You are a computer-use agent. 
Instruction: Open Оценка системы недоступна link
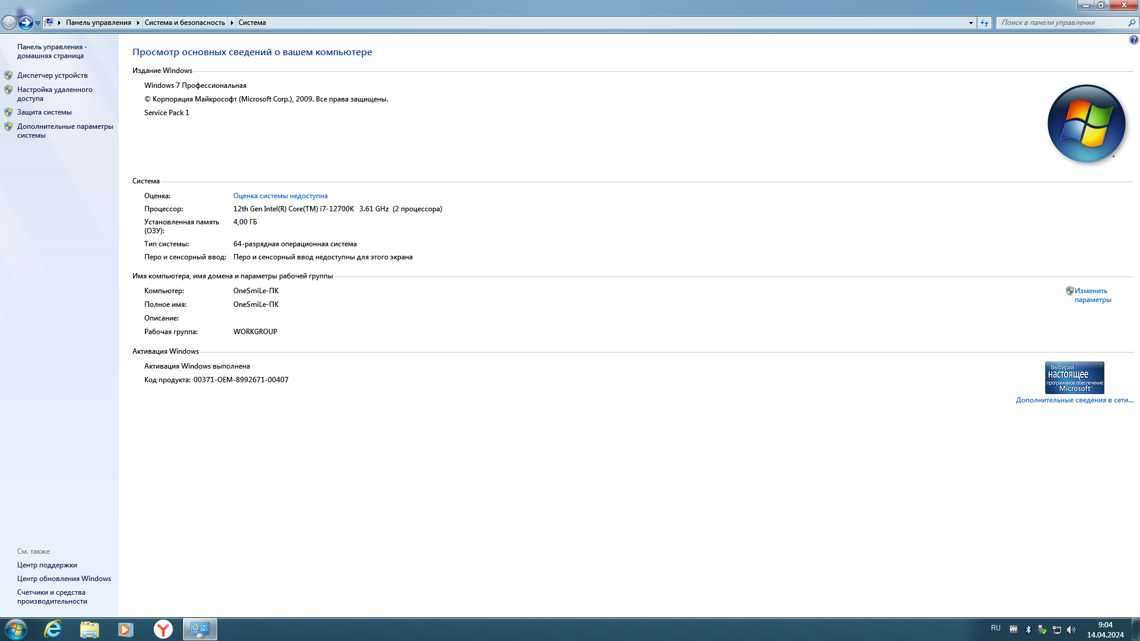point(280,195)
